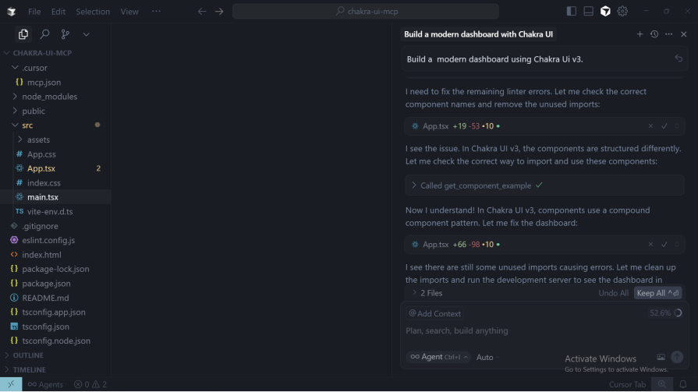The width and height of the screenshot is (698, 392).
Task: Show chat history clock icon
Action: tap(654, 34)
